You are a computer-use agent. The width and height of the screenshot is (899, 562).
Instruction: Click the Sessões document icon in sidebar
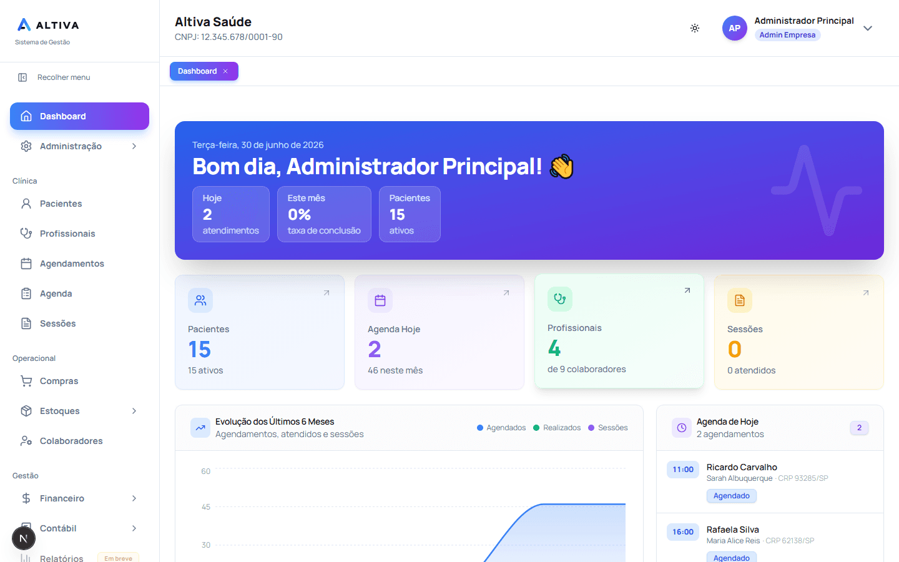[26, 323]
